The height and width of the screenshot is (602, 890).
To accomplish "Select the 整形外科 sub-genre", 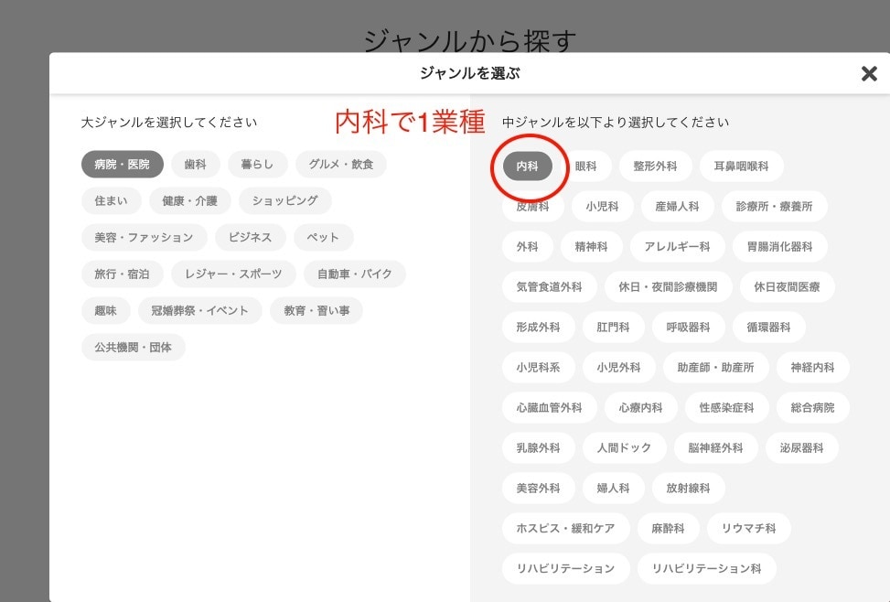I will click(x=656, y=166).
